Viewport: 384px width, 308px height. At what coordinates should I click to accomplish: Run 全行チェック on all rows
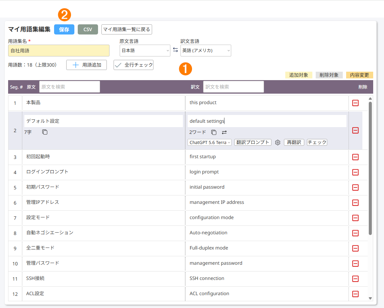pos(134,65)
